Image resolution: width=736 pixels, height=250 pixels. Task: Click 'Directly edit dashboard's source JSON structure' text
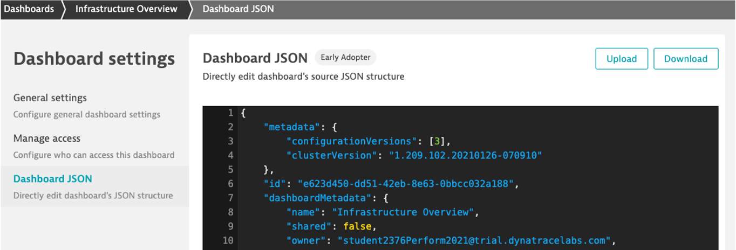pyautogui.click(x=303, y=77)
